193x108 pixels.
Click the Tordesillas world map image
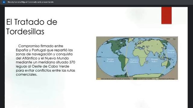tap(137, 58)
